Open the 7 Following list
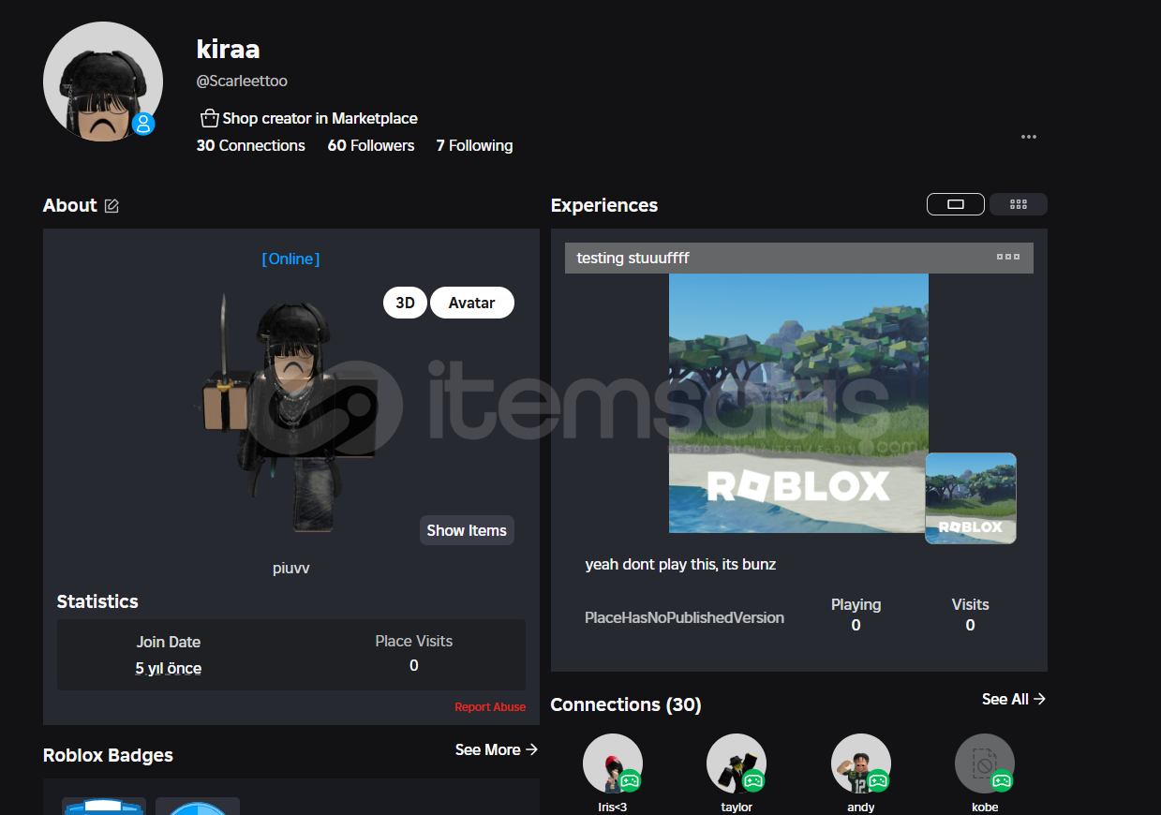Viewport: 1161px width, 815px height. [474, 145]
